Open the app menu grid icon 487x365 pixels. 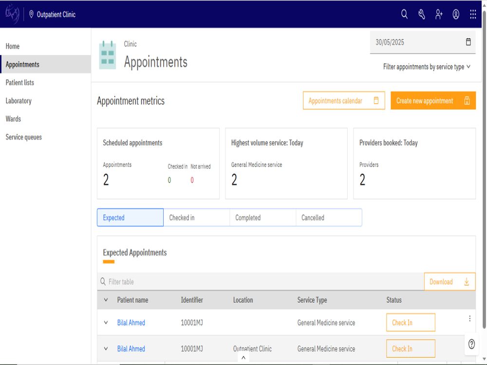pyautogui.click(x=473, y=14)
